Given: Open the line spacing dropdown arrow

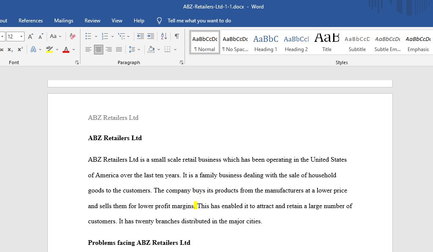Looking at the screenshot, I should 139,49.
